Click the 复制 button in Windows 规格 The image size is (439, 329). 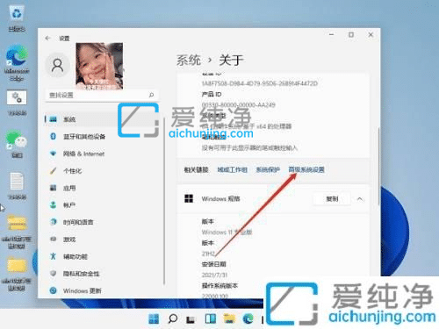coord(332,199)
